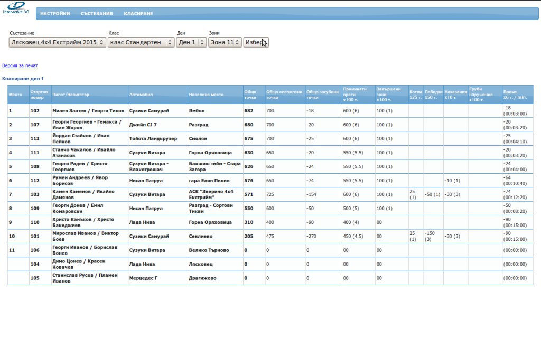This screenshot has width=541, height=338.
Task: Open the СЪСТЕЗАНИЯ menu
Action: tap(97, 14)
